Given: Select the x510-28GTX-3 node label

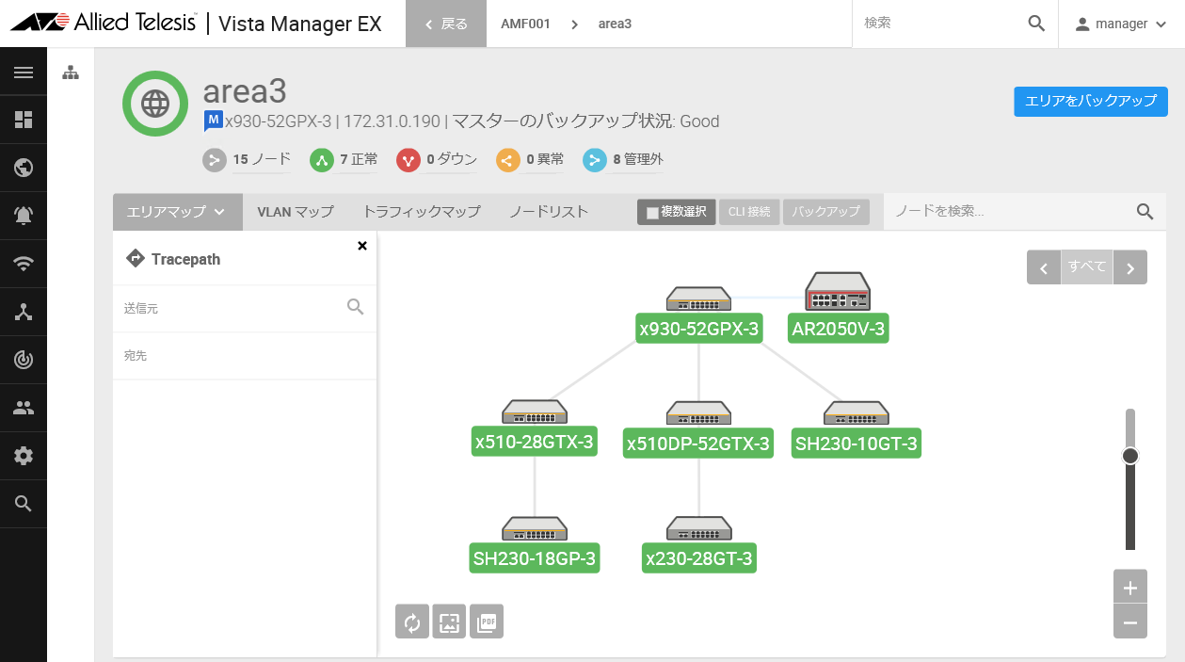Looking at the screenshot, I should (535, 442).
